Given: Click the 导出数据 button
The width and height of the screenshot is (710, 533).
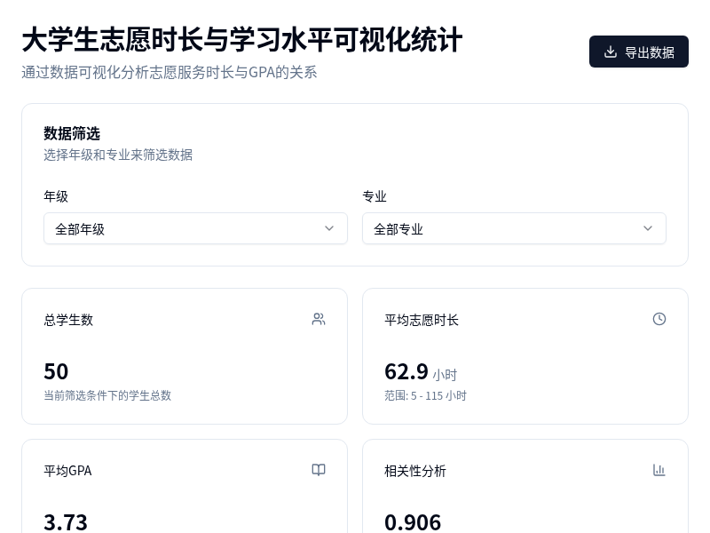Looking at the screenshot, I should point(639,52).
